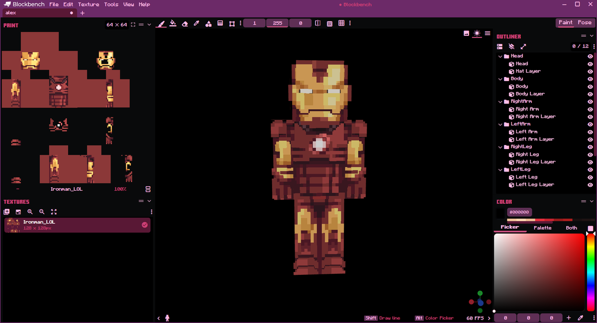Collapse the LeftLeg group
597x323 pixels.
(500, 169)
